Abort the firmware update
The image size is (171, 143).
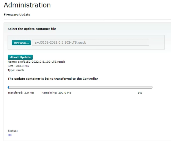tap(20, 57)
